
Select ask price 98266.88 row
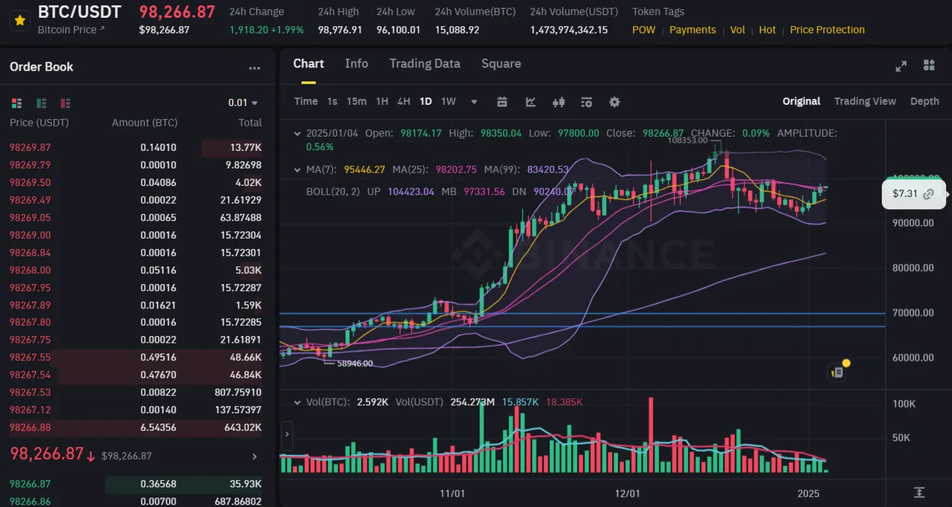coord(136,427)
